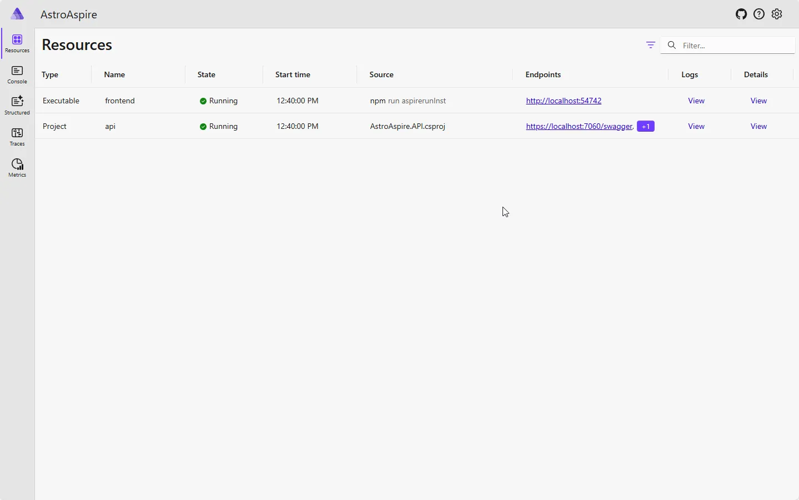Open the GitHub repository icon
This screenshot has width=799, height=500.
coord(741,14)
